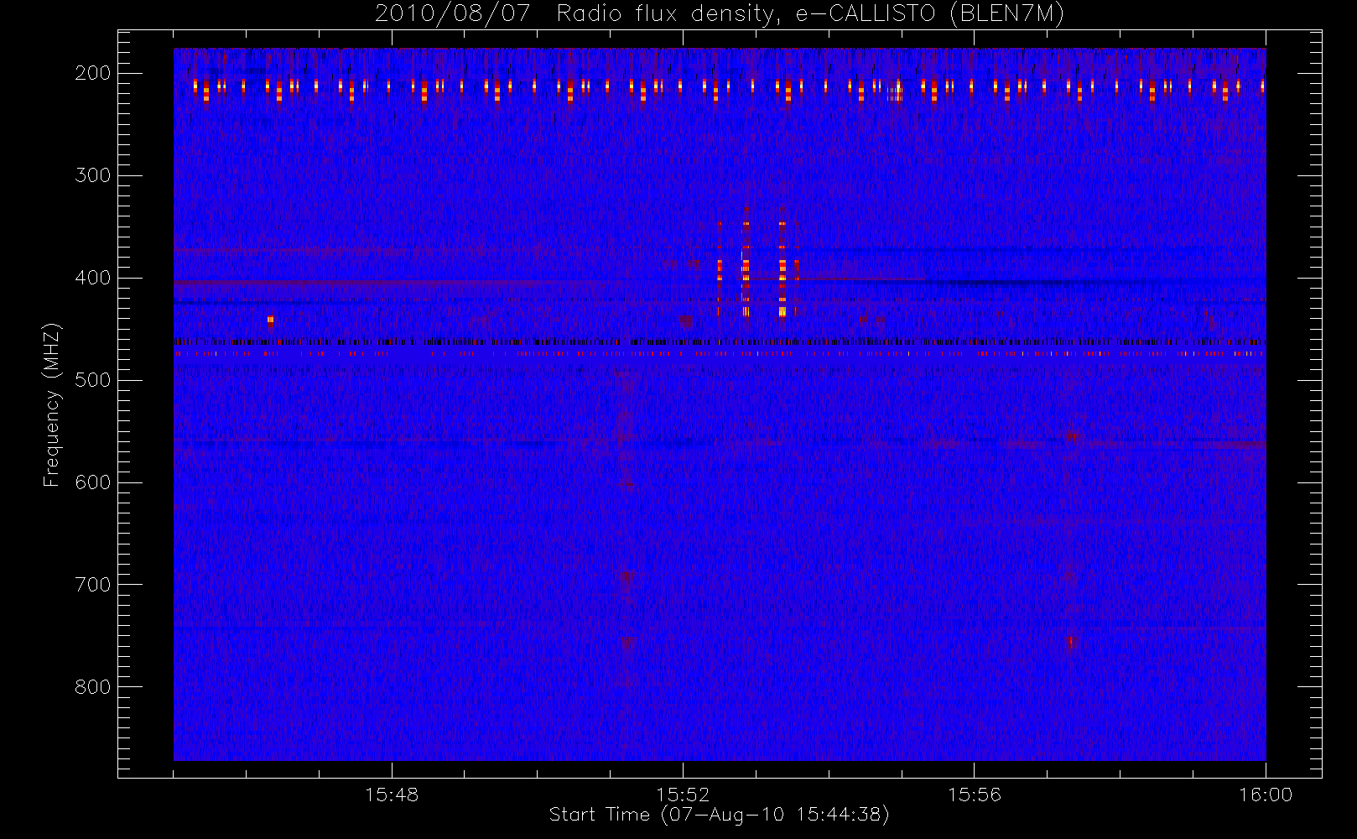The width and height of the screenshot is (1357, 839).
Task: Click the 200 frequency tick label
Action: 93,73
